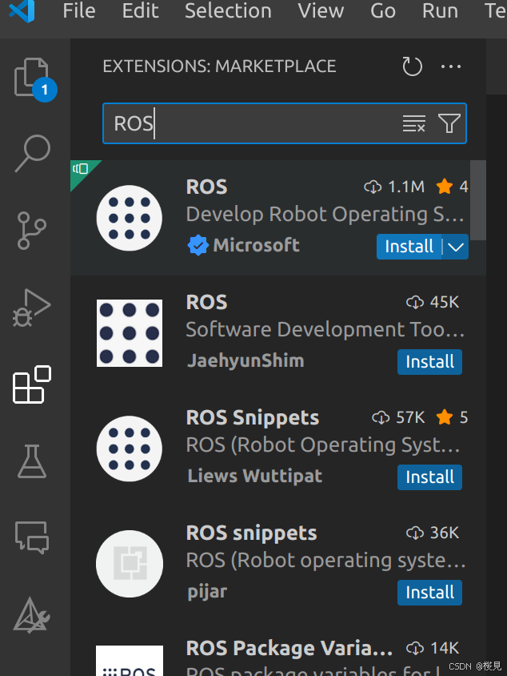Click the pijar ROS snippets placeholder icon
507x676 pixels.
coord(130,564)
